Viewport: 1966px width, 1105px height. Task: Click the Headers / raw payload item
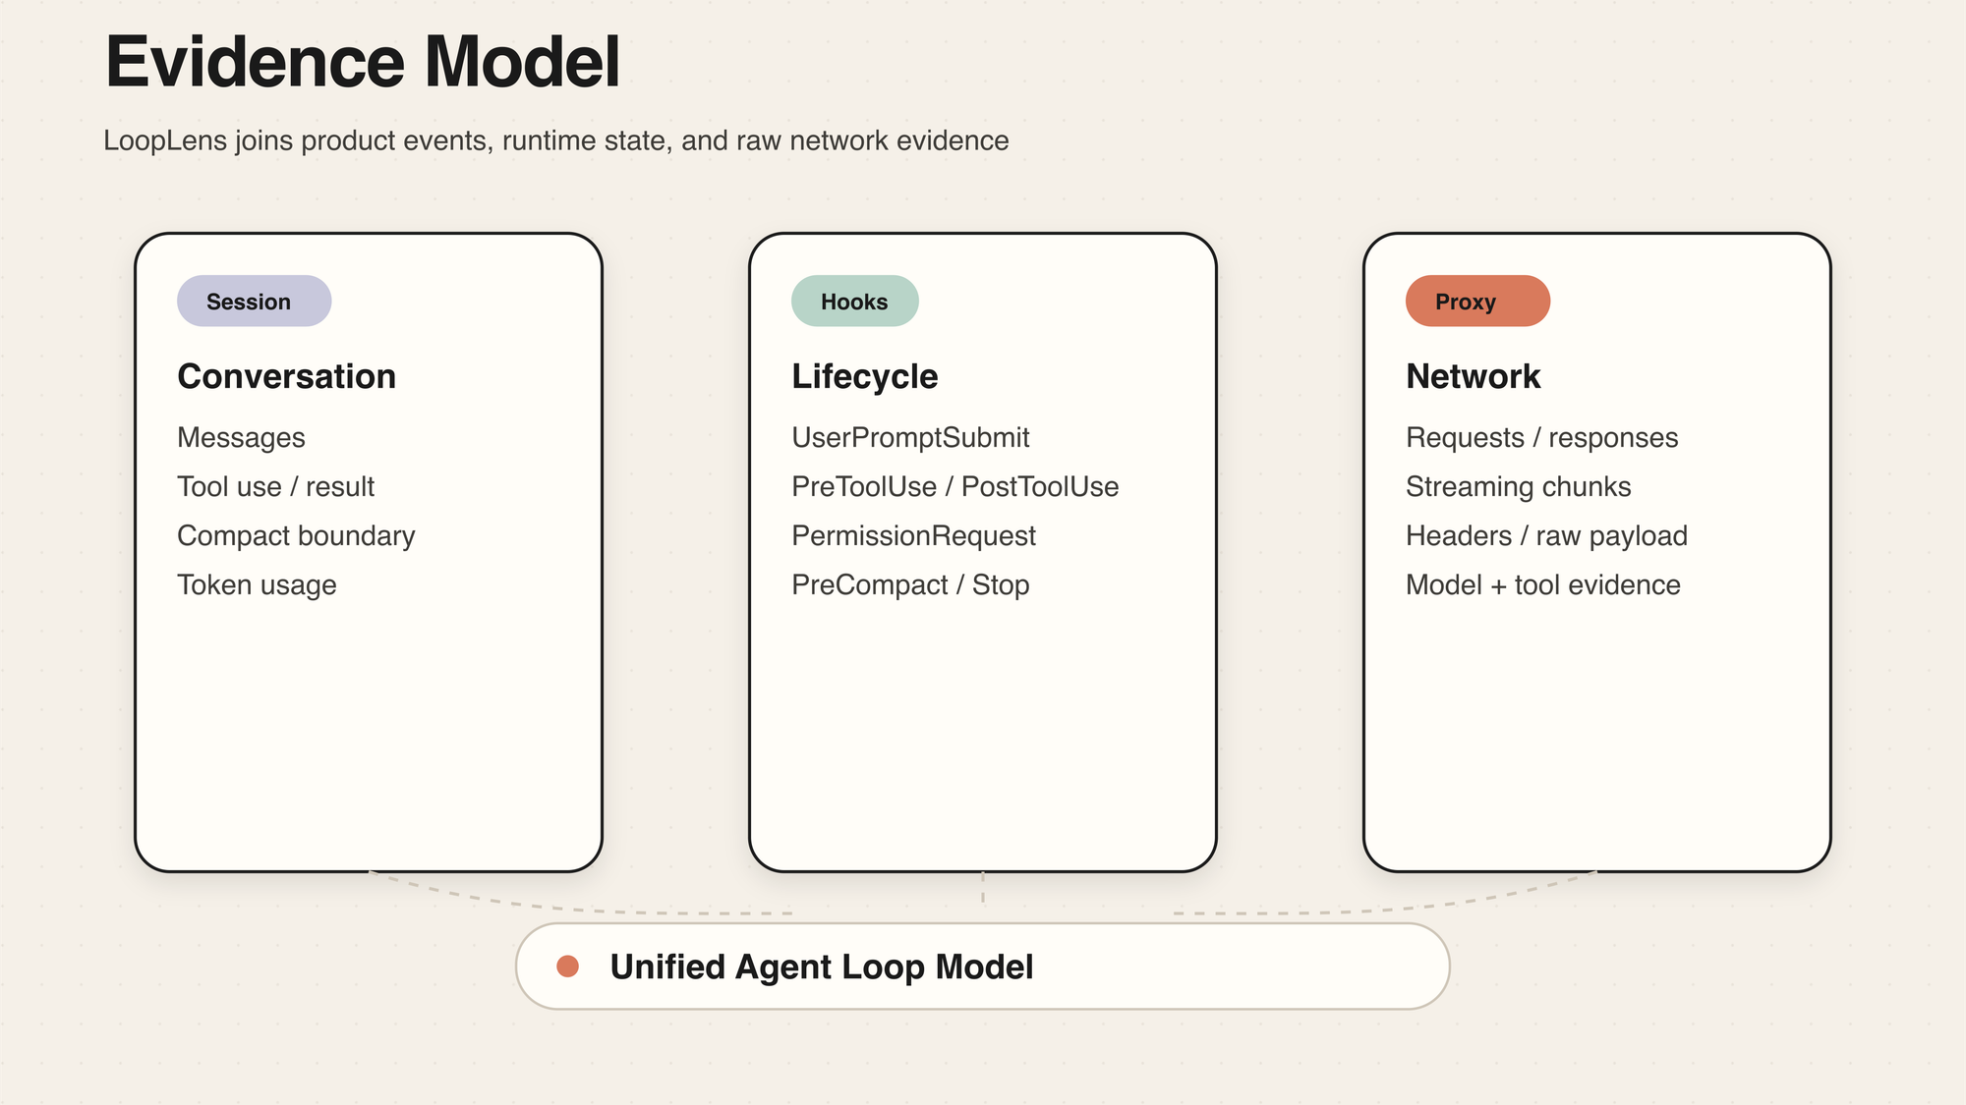(1546, 536)
